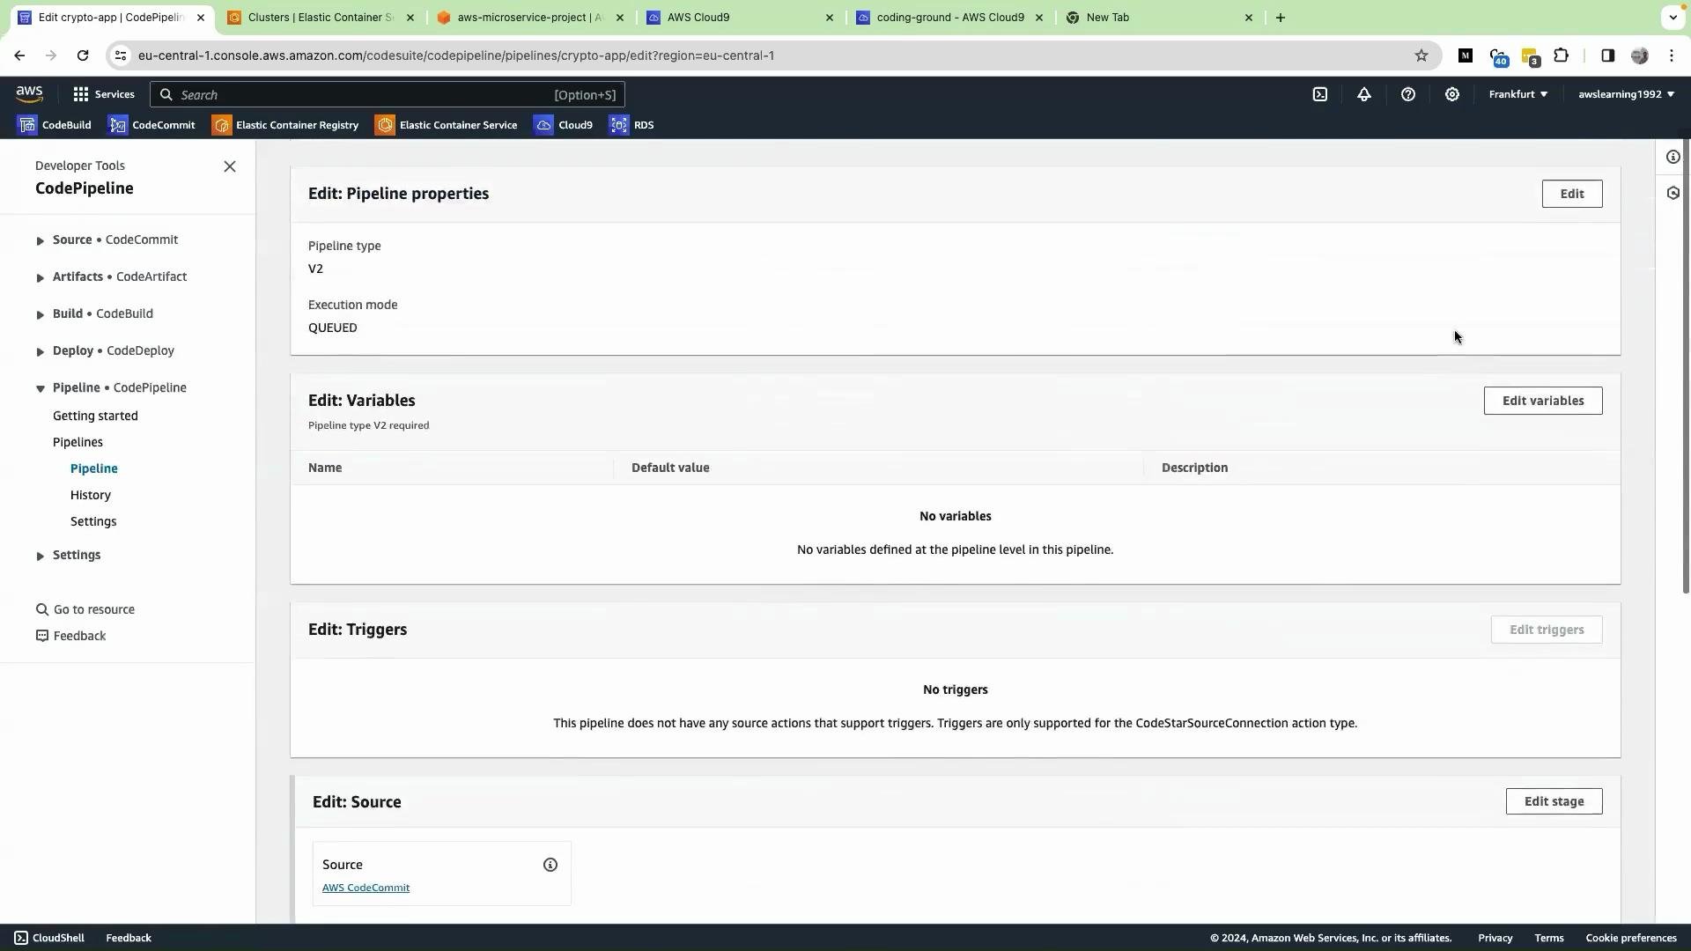Open the Privacy footer link
This screenshot has width=1691, height=951.
[x=1495, y=939]
